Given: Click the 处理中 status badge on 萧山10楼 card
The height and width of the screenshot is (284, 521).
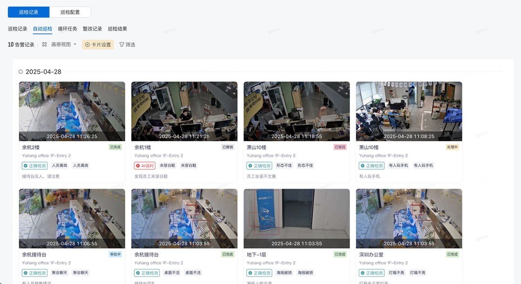Looking at the screenshot, I should point(452,147).
